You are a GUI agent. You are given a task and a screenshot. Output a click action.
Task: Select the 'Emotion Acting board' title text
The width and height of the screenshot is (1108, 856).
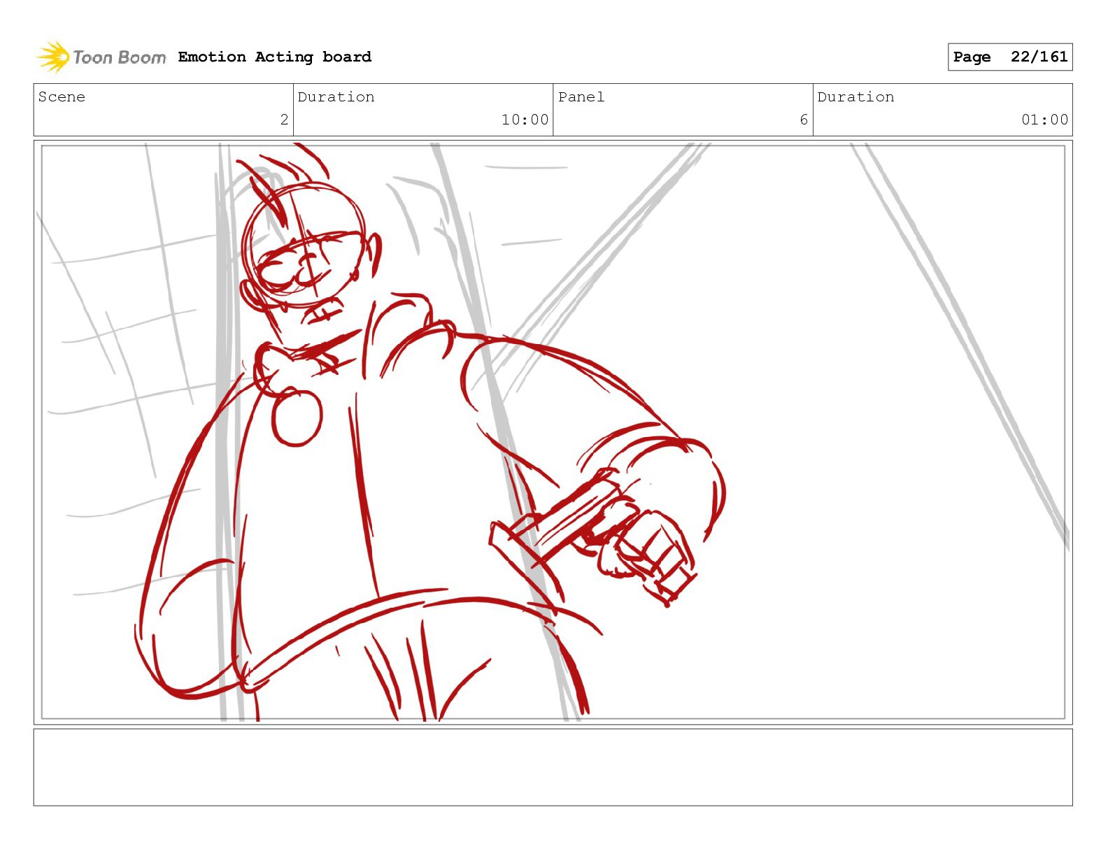[275, 57]
